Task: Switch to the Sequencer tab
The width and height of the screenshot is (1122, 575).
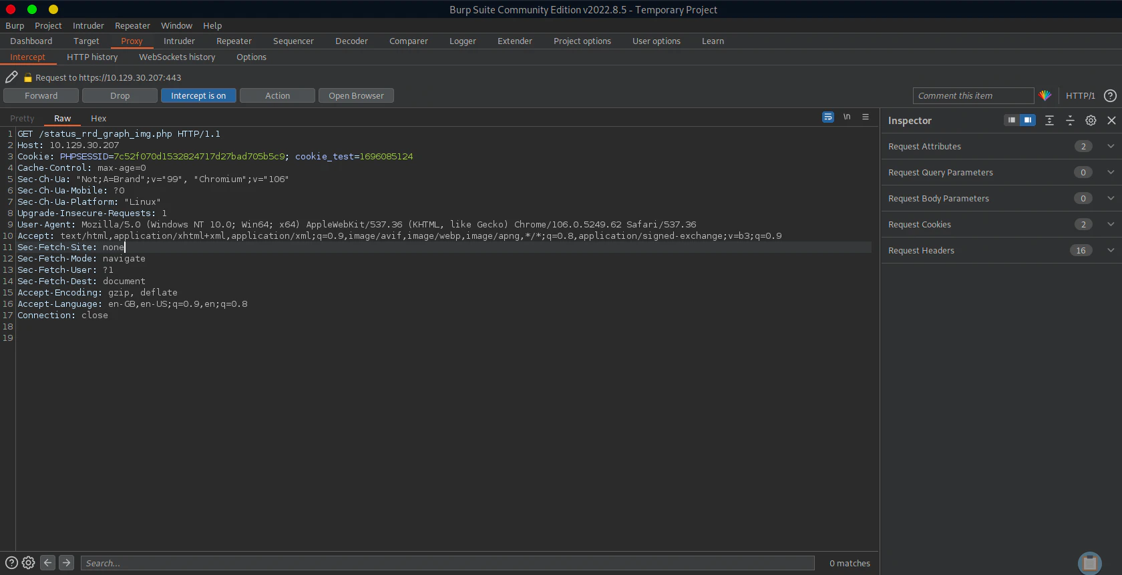Action: (293, 41)
